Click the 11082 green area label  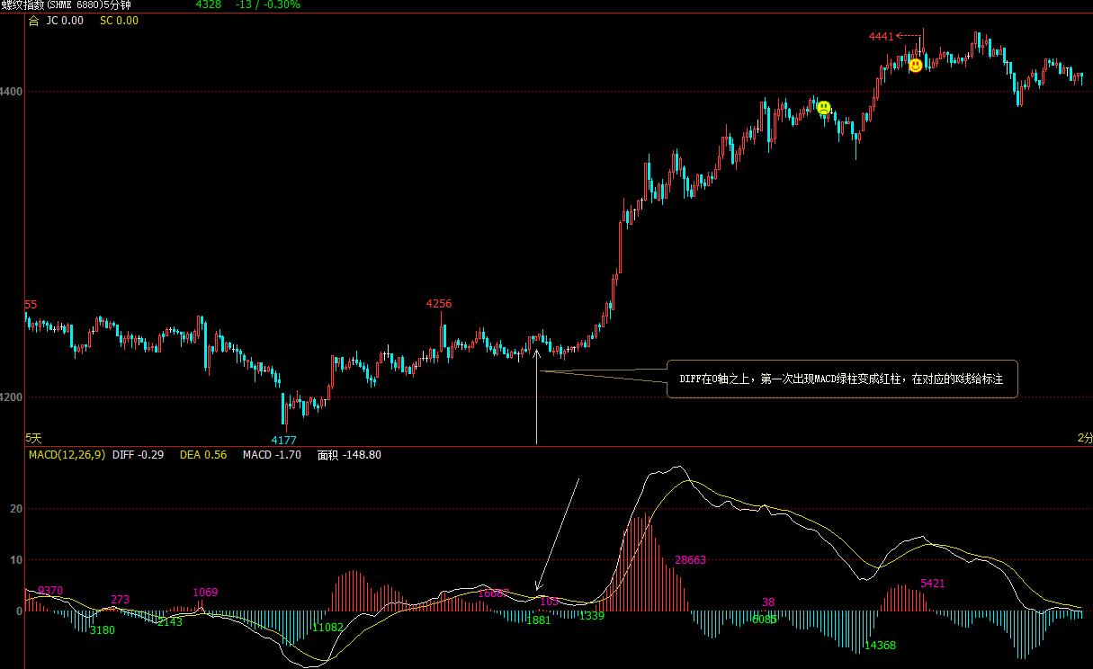click(327, 627)
